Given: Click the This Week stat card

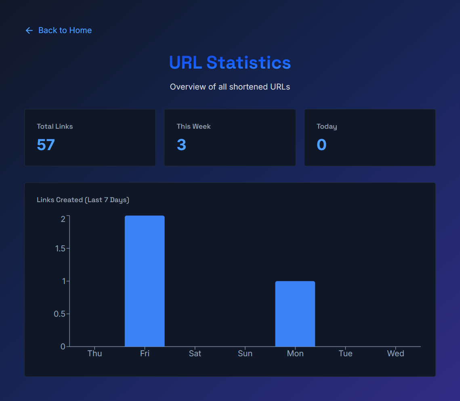Looking at the screenshot, I should [229, 137].
